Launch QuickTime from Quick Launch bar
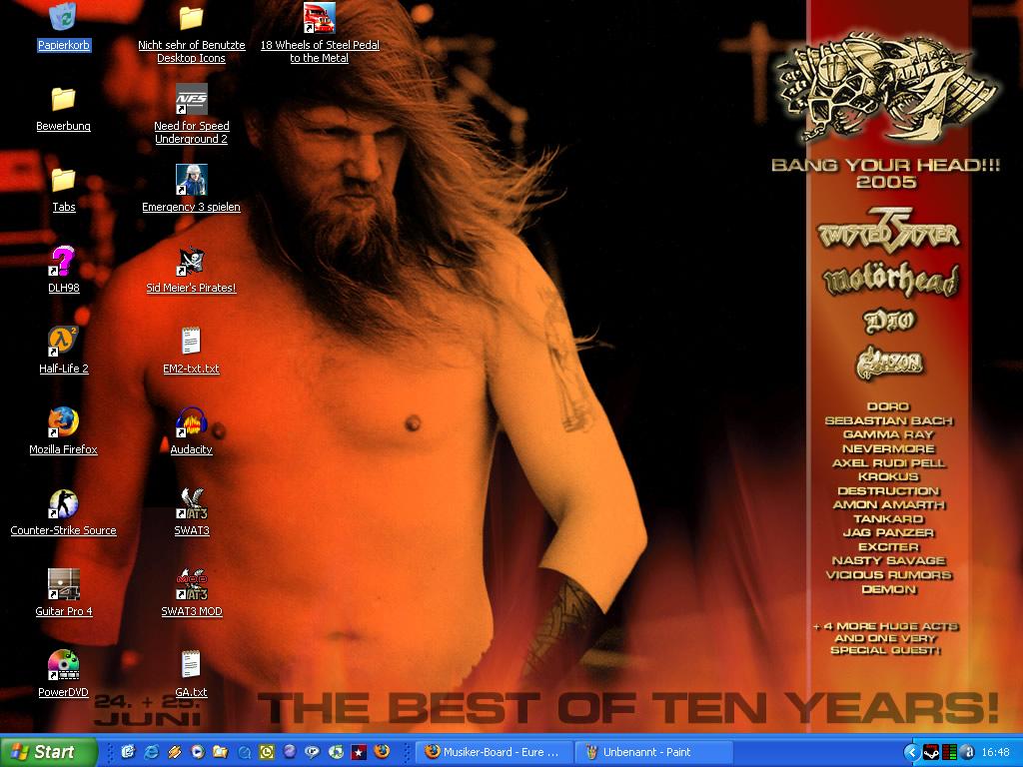Image resolution: width=1023 pixels, height=767 pixels. 244,752
